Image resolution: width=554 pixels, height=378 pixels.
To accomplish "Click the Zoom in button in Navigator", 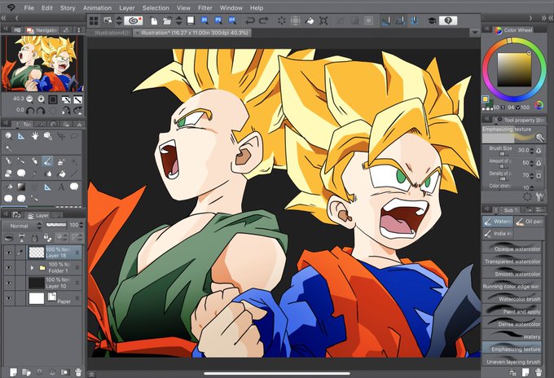I will click(41, 99).
